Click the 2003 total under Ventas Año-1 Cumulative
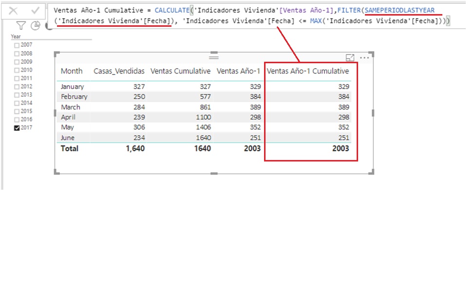Viewport: 475px width, 286px height. [x=341, y=148]
